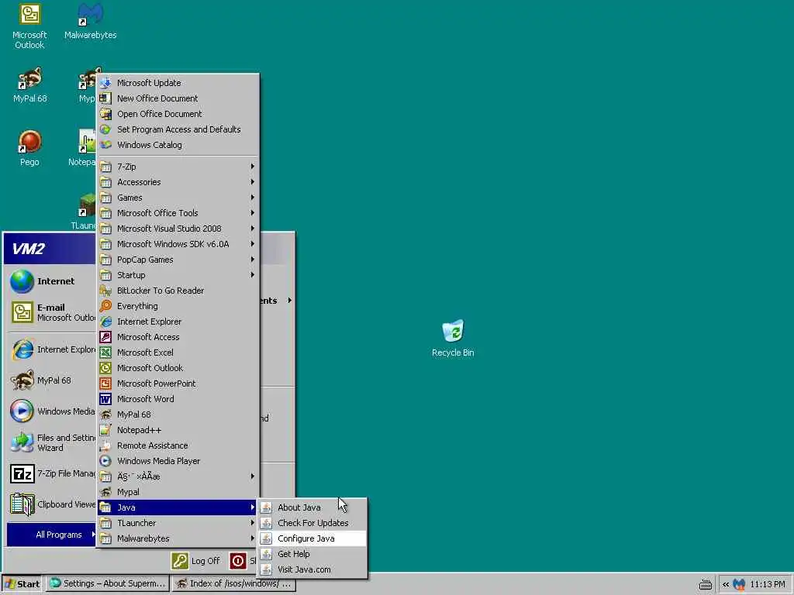Open Files and Settings Transfer Wizard
Image resolution: width=794 pixels, height=595 pixels.
pos(52,442)
